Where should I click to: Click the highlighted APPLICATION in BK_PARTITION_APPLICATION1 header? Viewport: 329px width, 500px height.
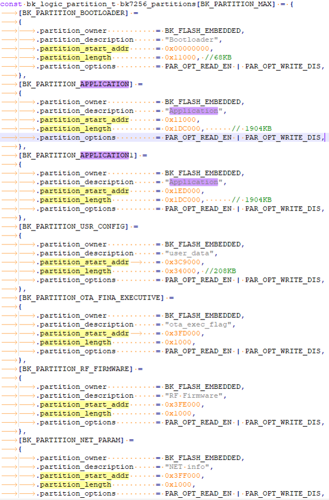104,156
